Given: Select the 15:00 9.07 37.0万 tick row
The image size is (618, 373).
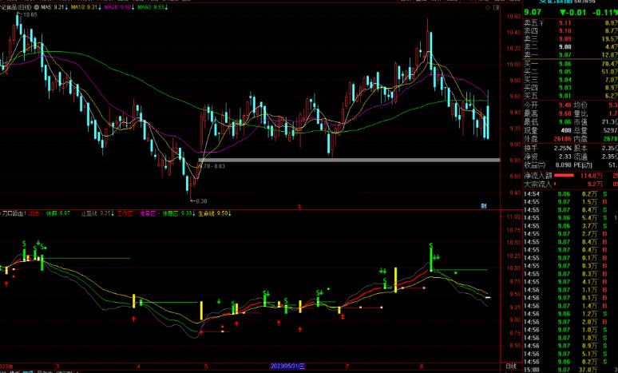Looking at the screenshot, I should coord(571,370).
